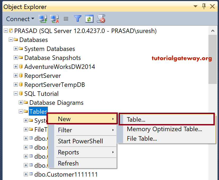
Task: Click the Database Snapshots folder icon
Action: pyautogui.click(x=21, y=57)
